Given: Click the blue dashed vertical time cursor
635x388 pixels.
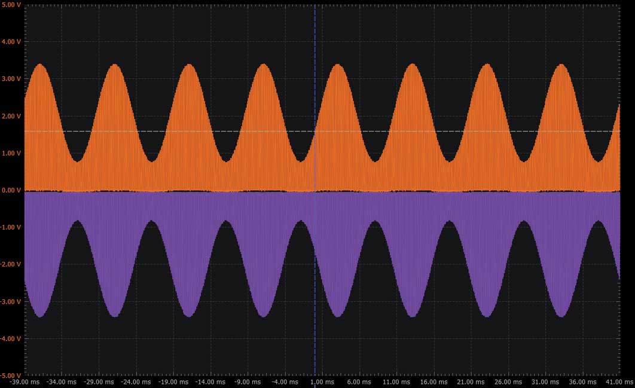Looking at the screenshot, I should [315, 190].
